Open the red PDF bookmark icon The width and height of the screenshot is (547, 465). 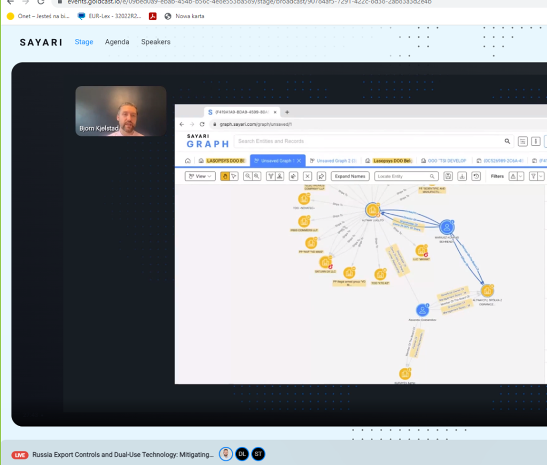(x=153, y=16)
